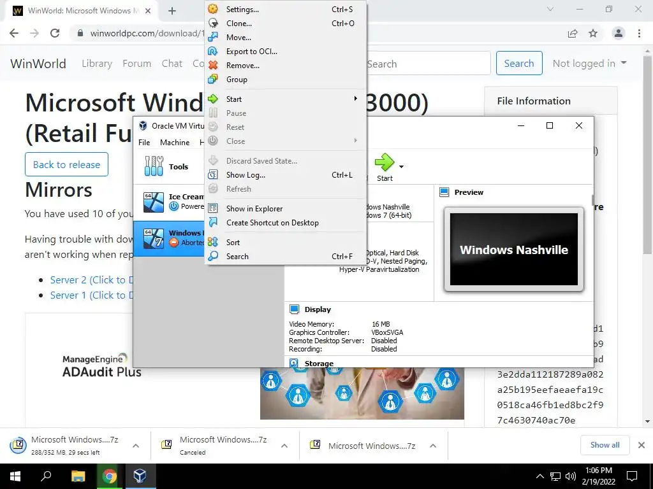Open File Explorer from taskbar

(78, 476)
